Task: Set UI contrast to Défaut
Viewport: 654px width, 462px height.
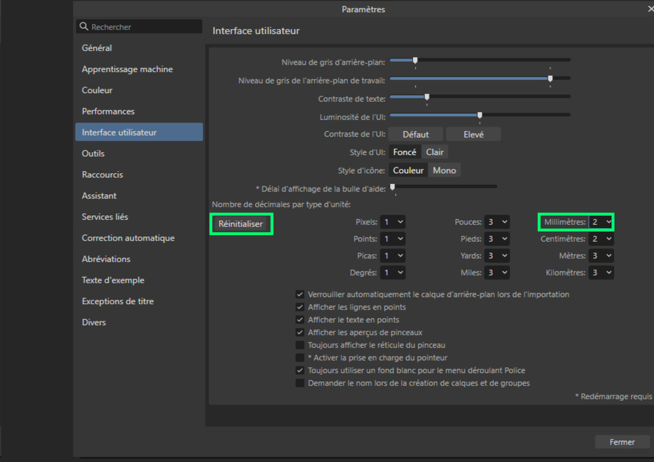Action: click(x=415, y=134)
